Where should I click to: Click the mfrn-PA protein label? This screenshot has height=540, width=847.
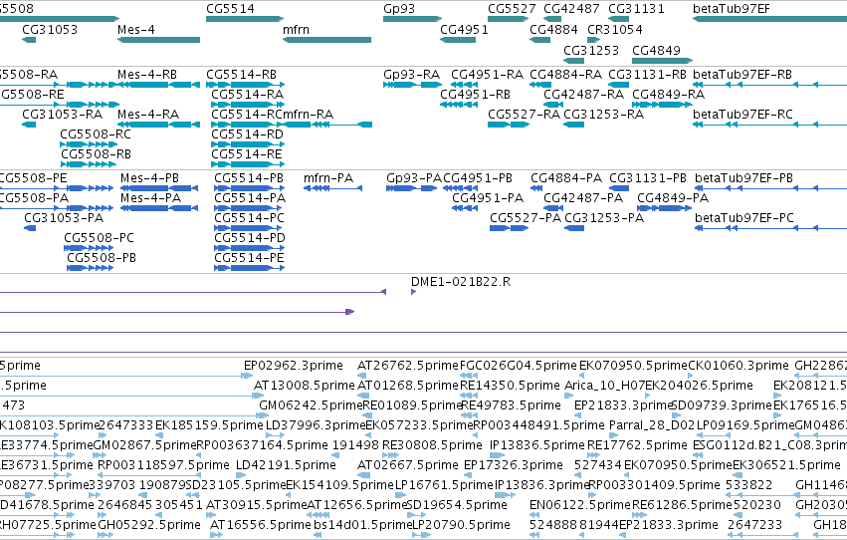point(328,177)
